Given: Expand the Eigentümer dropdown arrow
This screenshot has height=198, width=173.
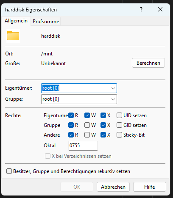Looking at the screenshot, I should click(113, 88).
